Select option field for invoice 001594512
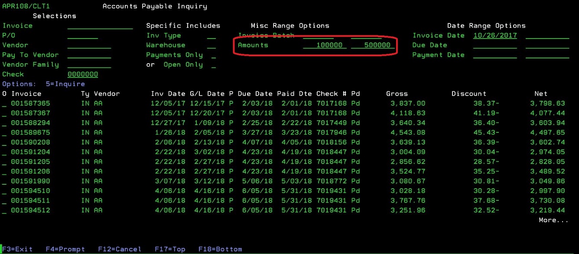Image resolution: width=579 pixels, height=254 pixels. (4, 211)
